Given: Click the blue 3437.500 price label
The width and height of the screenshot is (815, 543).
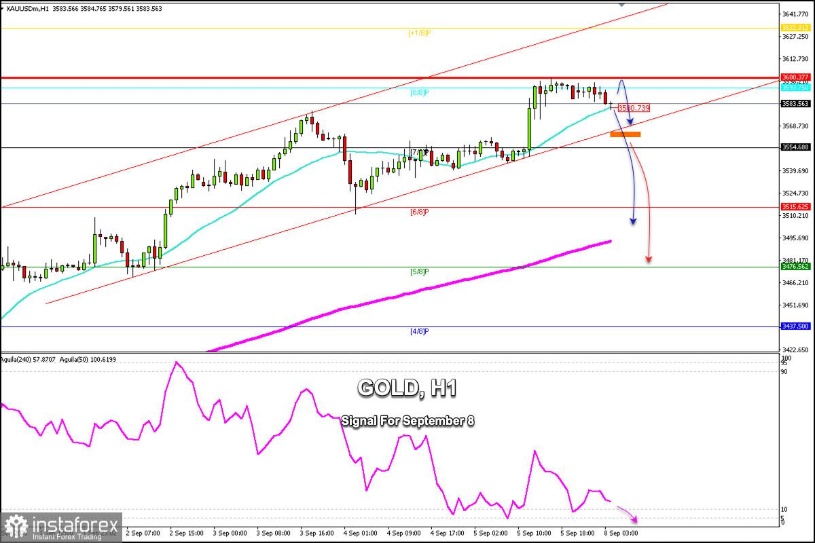Looking at the screenshot, I should coord(795,326).
